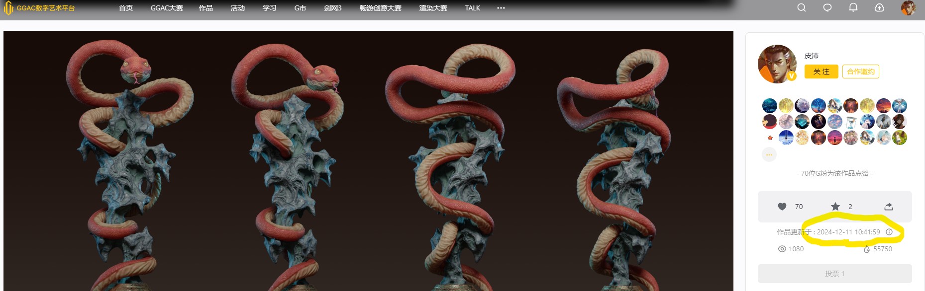The height and width of the screenshot is (291, 925).
Task: Expand the three-dot more menu in navigation
Action: (501, 8)
